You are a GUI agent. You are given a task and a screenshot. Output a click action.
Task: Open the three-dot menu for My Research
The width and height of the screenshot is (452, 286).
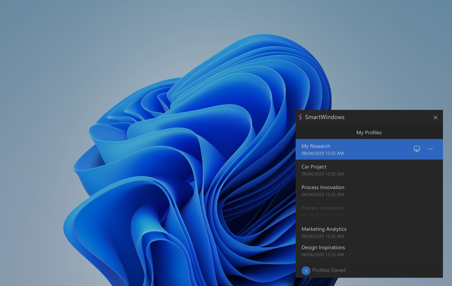[x=430, y=149]
